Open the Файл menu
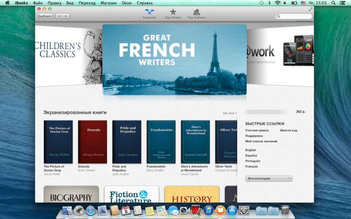The width and height of the screenshot is (351, 219). coord(38,3)
